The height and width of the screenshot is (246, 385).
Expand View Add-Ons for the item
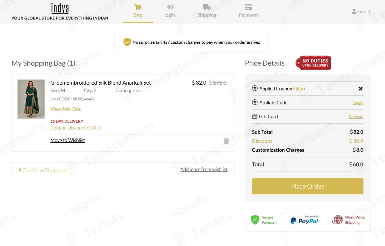pos(66,109)
